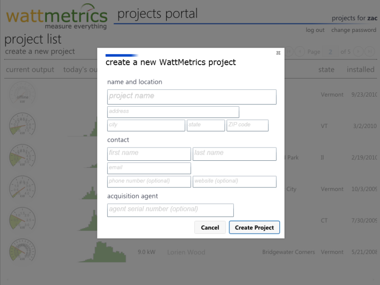
Task: Select the state input field
Action: pyautogui.click(x=206, y=125)
